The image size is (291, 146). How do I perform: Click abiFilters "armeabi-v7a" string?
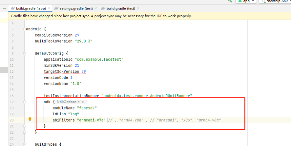pos(91,120)
